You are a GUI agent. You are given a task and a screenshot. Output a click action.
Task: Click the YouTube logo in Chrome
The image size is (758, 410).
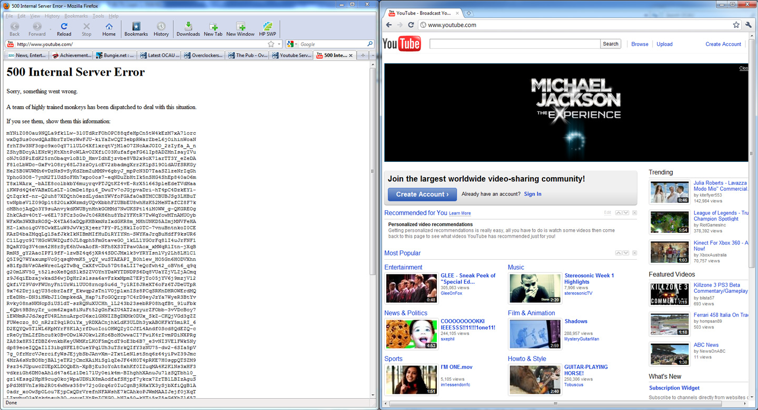coord(402,44)
